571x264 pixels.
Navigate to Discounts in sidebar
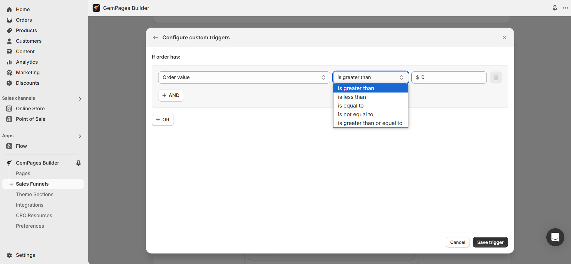point(27,83)
